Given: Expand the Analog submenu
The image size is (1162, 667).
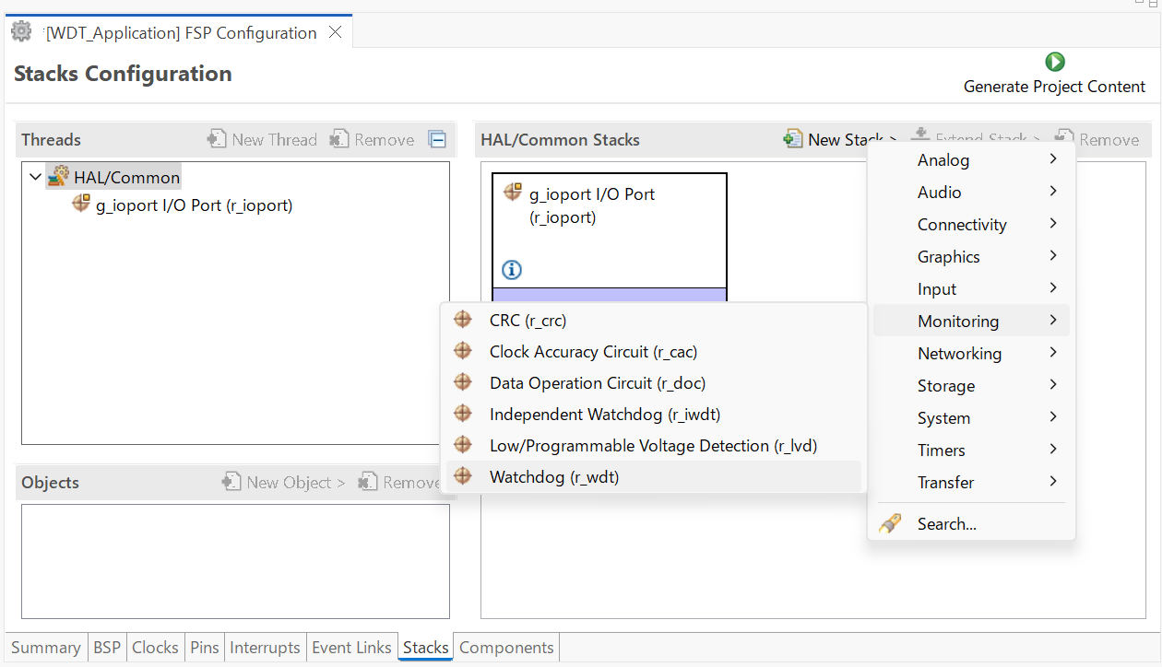Looking at the screenshot, I should (x=971, y=160).
